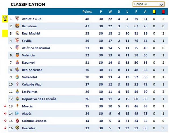
Task: Click the Athletic Club crest icon
Action: point(17,19)
